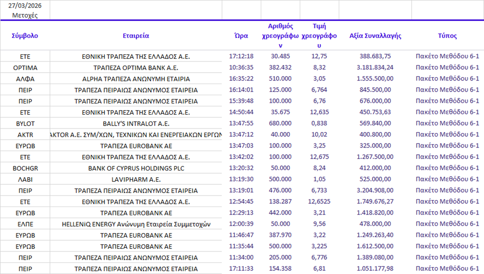Select the value cell 3.204.908,00
Viewport: 484px width, 274px height.
[375, 190]
